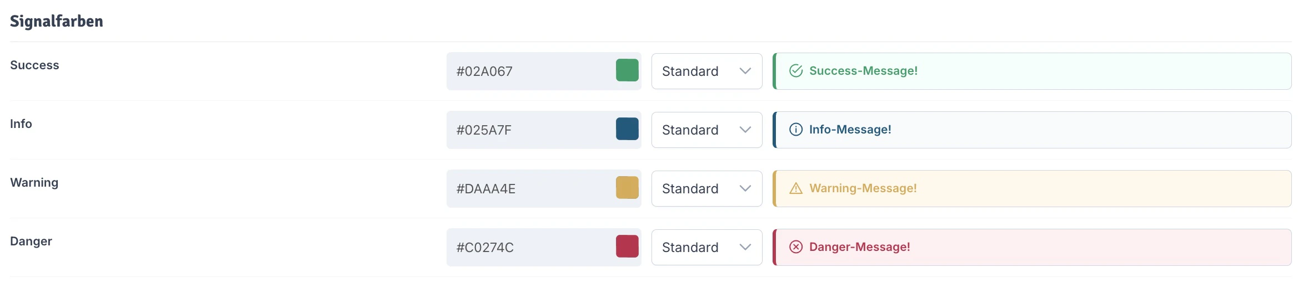Viewport: 1303px width, 298px height.
Task: Open the blue Info color swatch
Action: pos(627,129)
